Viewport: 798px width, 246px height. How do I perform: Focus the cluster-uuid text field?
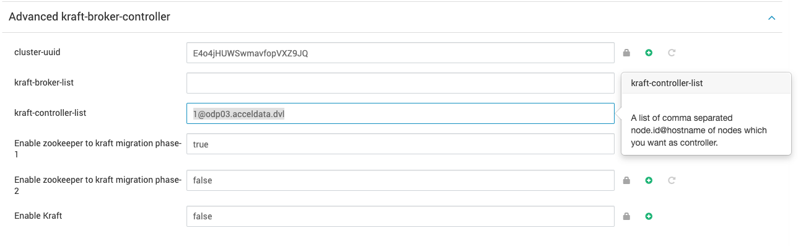pos(400,53)
